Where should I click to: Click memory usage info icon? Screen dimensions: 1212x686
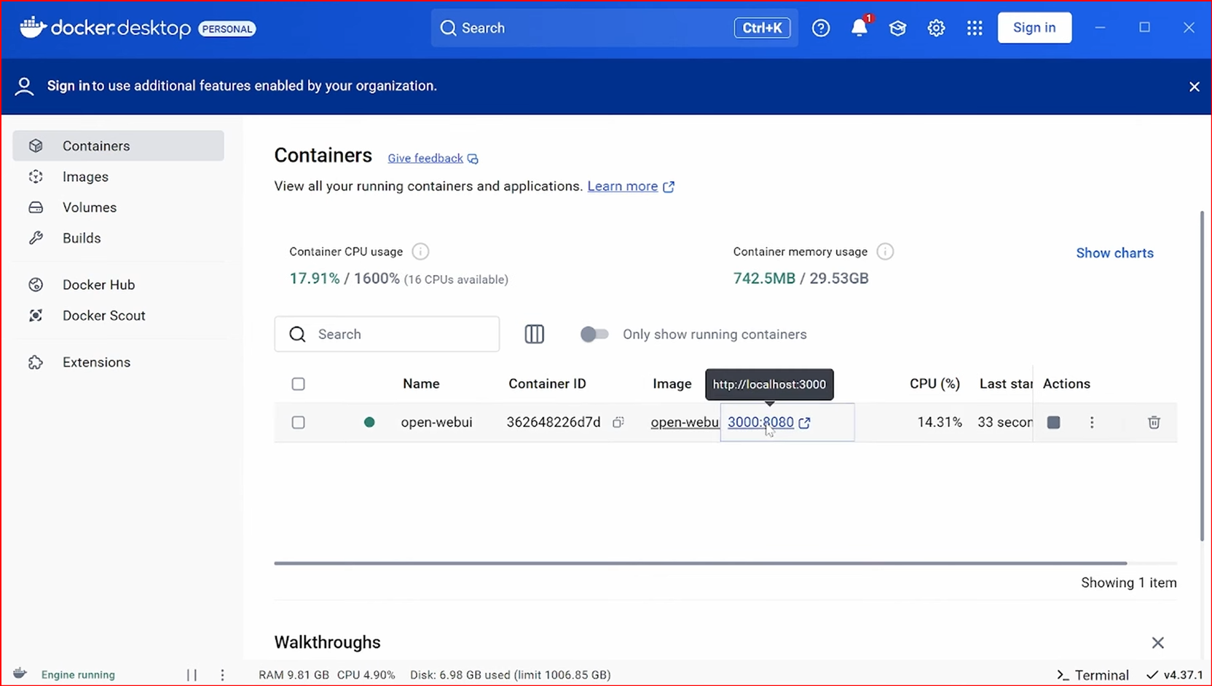point(885,252)
